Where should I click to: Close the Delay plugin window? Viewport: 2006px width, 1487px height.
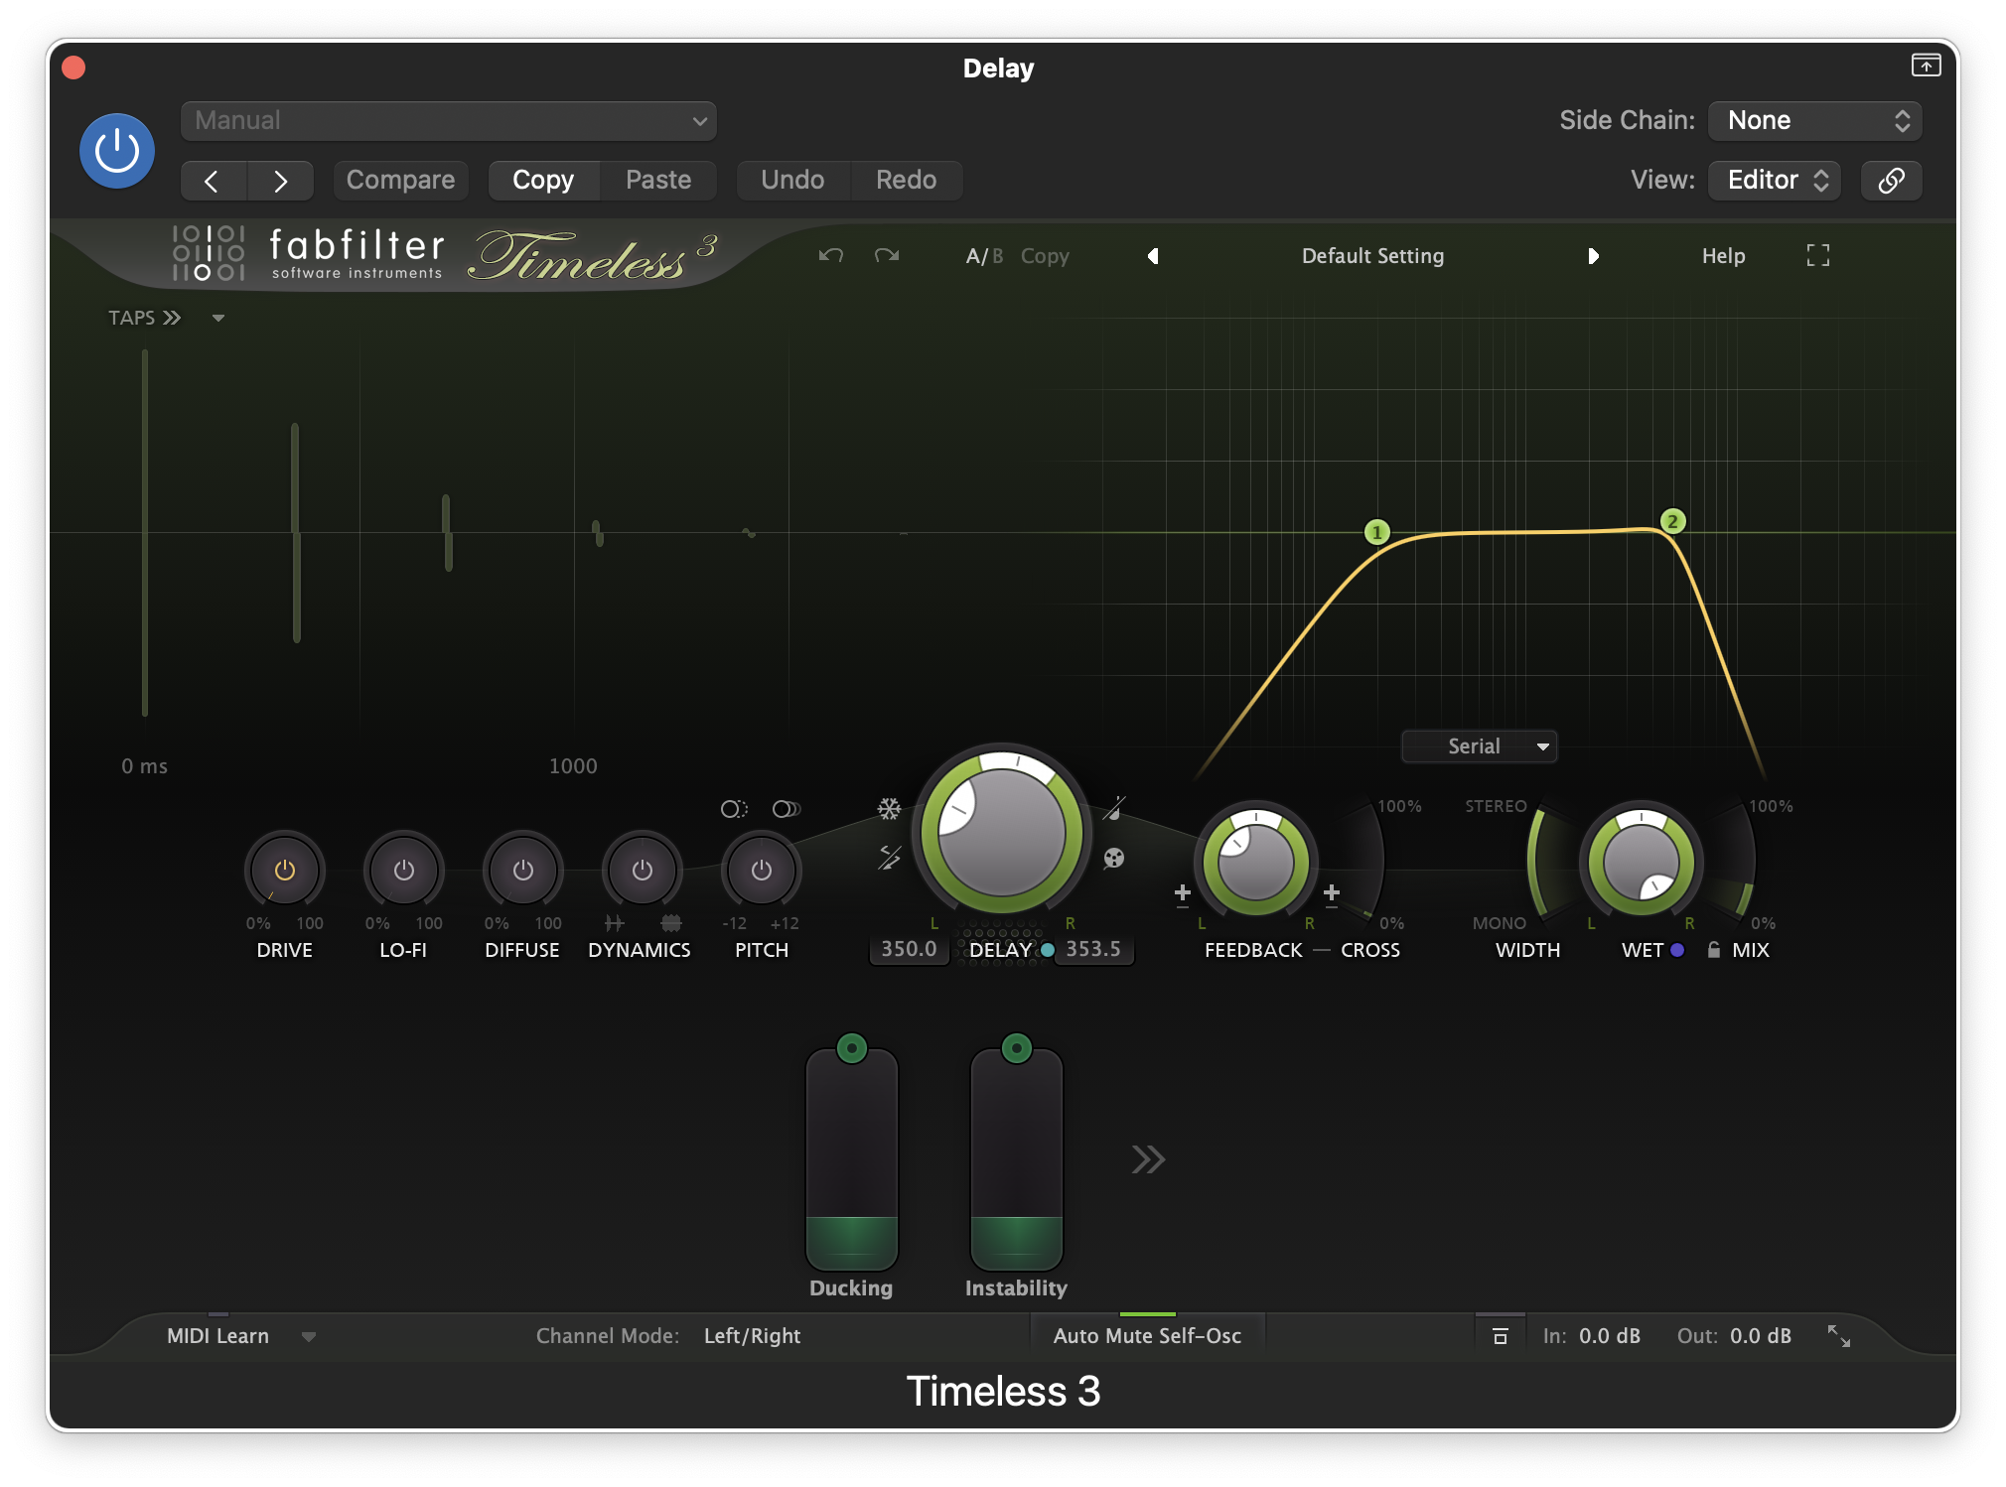73,67
